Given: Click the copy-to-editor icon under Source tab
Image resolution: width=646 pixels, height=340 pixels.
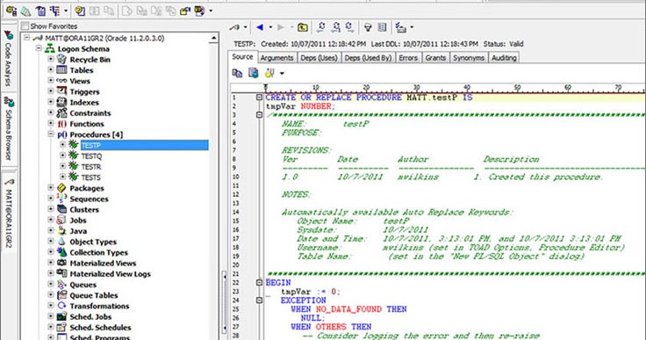Looking at the screenshot, I should [254, 74].
